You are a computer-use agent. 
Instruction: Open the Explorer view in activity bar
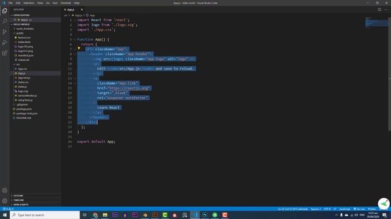click(x=4, y=11)
